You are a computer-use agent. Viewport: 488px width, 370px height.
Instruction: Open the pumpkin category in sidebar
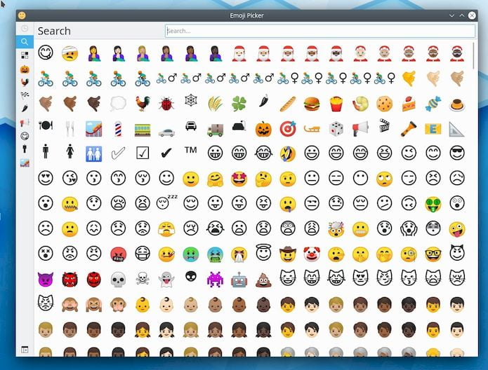click(x=25, y=69)
